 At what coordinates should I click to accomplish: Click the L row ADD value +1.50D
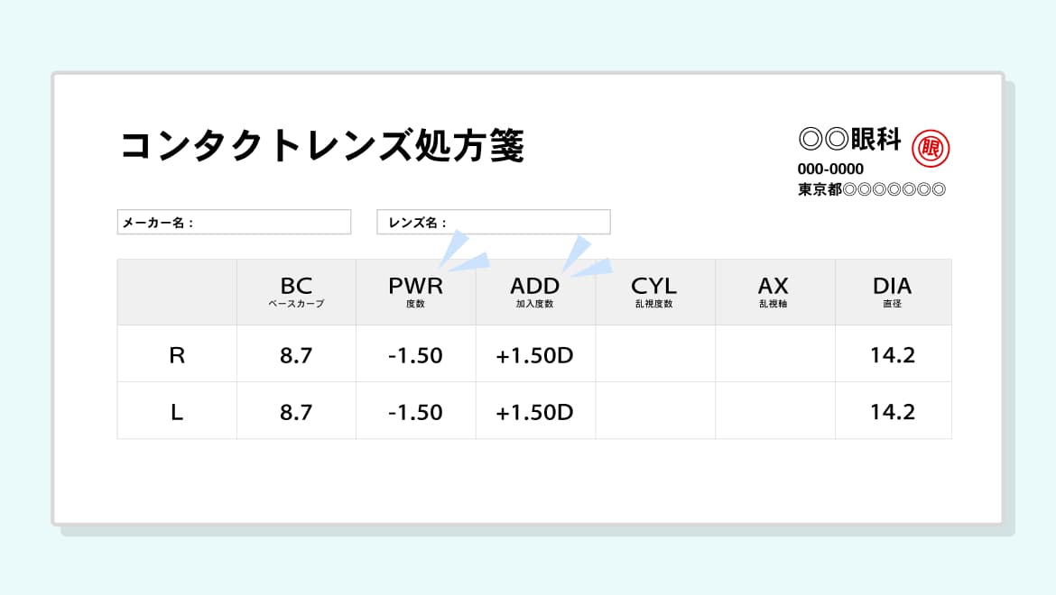tap(534, 412)
